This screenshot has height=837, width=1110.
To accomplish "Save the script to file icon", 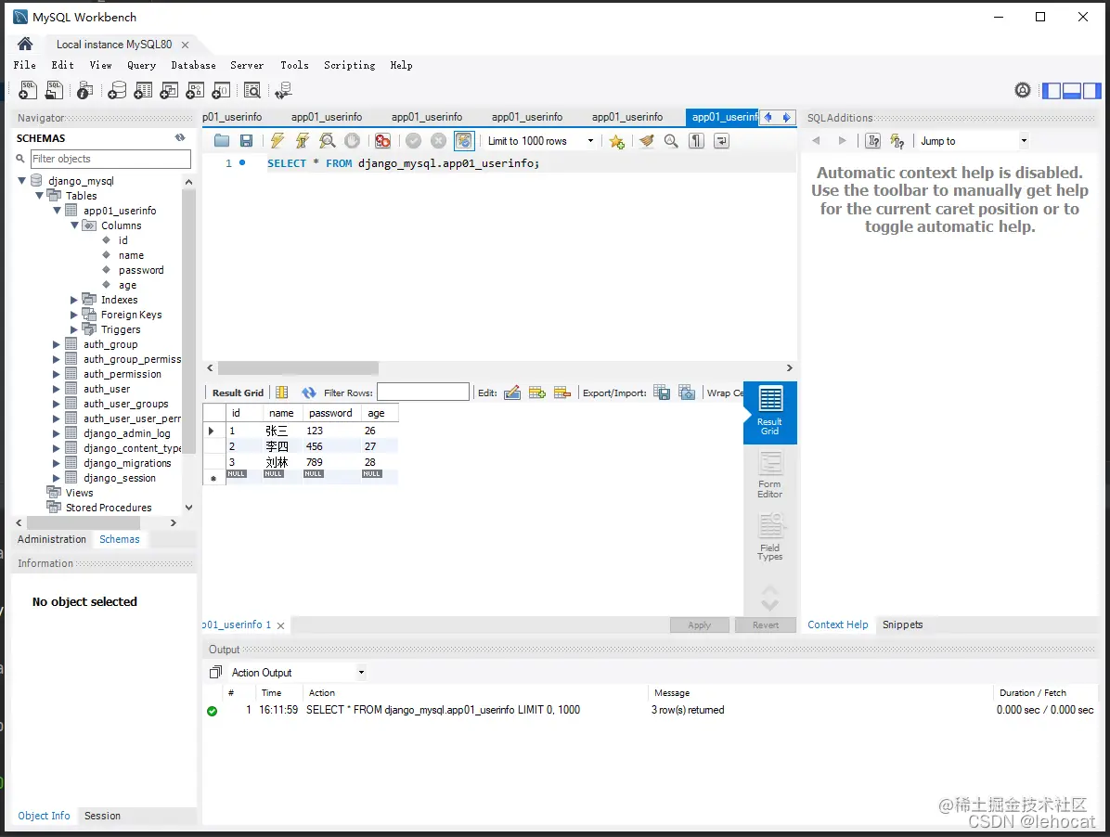I will pyautogui.click(x=246, y=141).
